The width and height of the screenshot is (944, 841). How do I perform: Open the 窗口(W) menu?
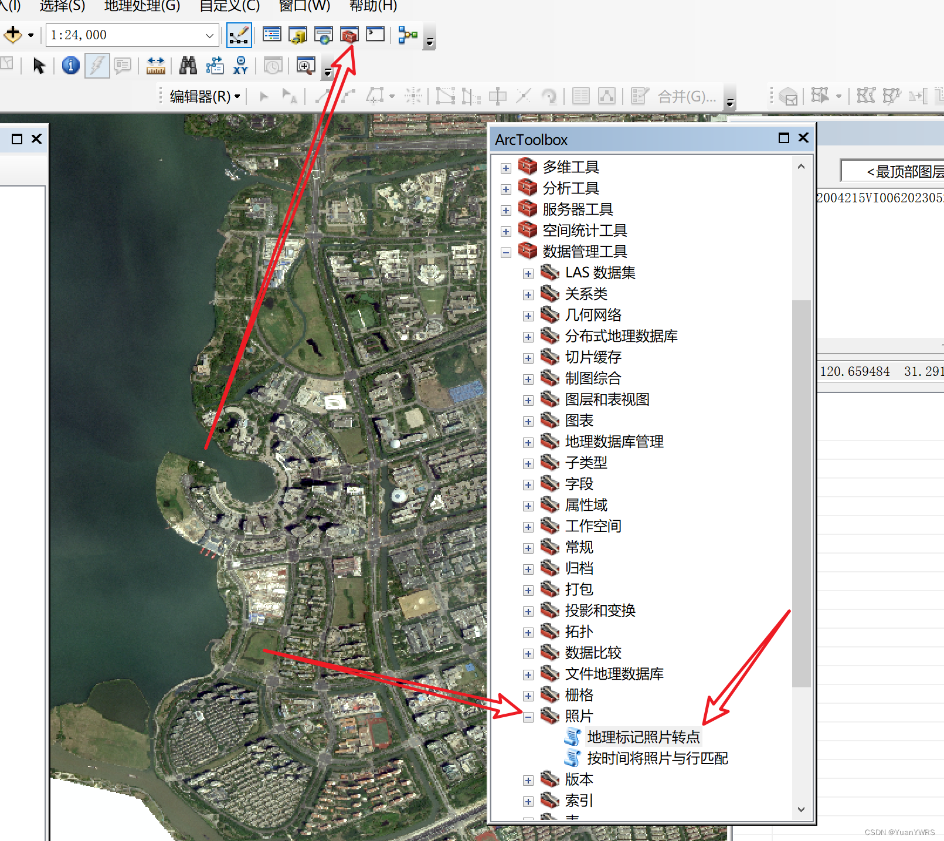(x=304, y=6)
